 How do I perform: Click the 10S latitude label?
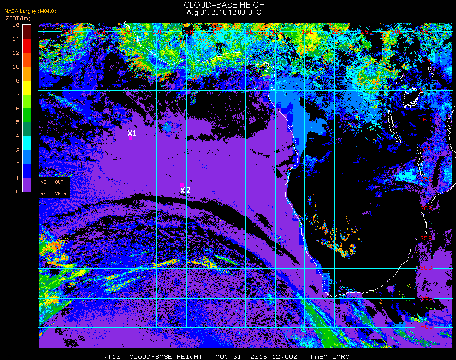point(425,149)
